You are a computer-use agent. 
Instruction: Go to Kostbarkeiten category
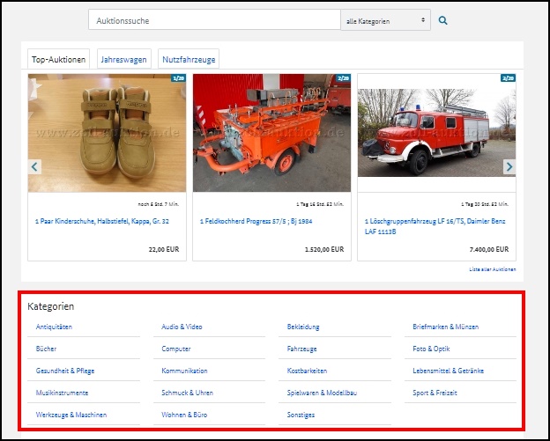coord(307,371)
